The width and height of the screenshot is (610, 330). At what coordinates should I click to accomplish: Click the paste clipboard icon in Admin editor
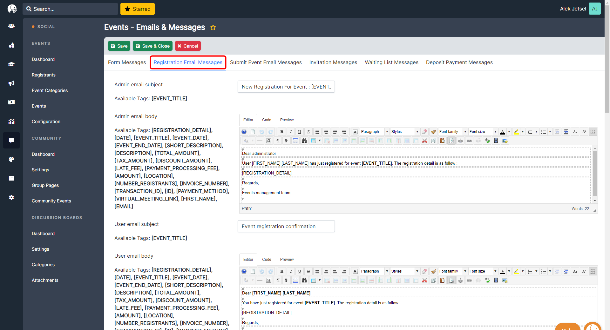(x=443, y=141)
